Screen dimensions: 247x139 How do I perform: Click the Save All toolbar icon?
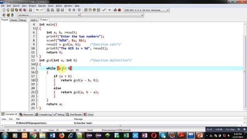(x=16, y=10)
